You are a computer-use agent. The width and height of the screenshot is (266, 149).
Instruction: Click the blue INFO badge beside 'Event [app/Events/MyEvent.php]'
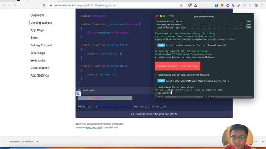[161, 81]
